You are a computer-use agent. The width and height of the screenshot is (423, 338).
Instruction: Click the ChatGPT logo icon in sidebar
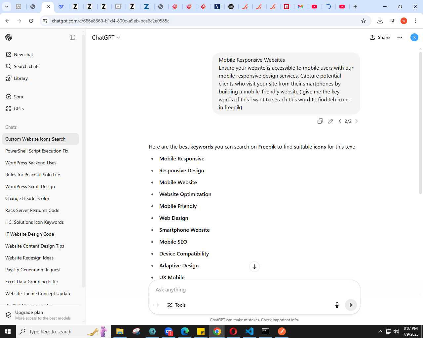pos(9,37)
